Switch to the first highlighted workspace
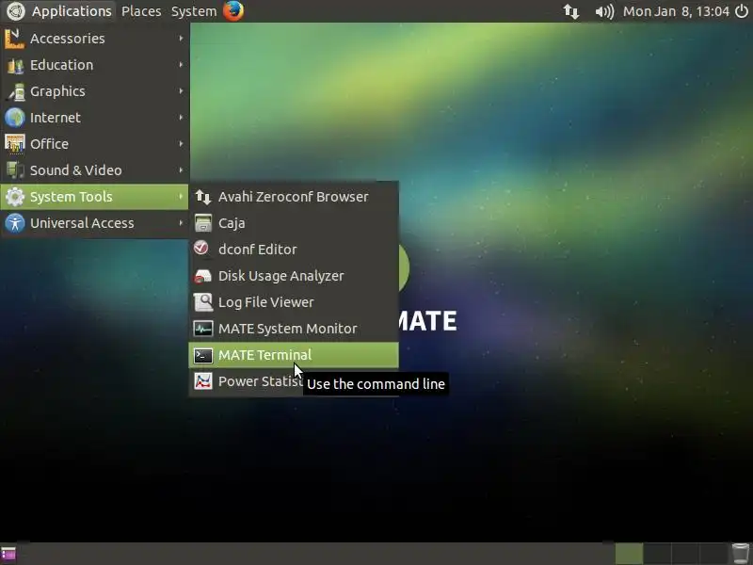Screen dimensions: 753x565 (x=629, y=554)
